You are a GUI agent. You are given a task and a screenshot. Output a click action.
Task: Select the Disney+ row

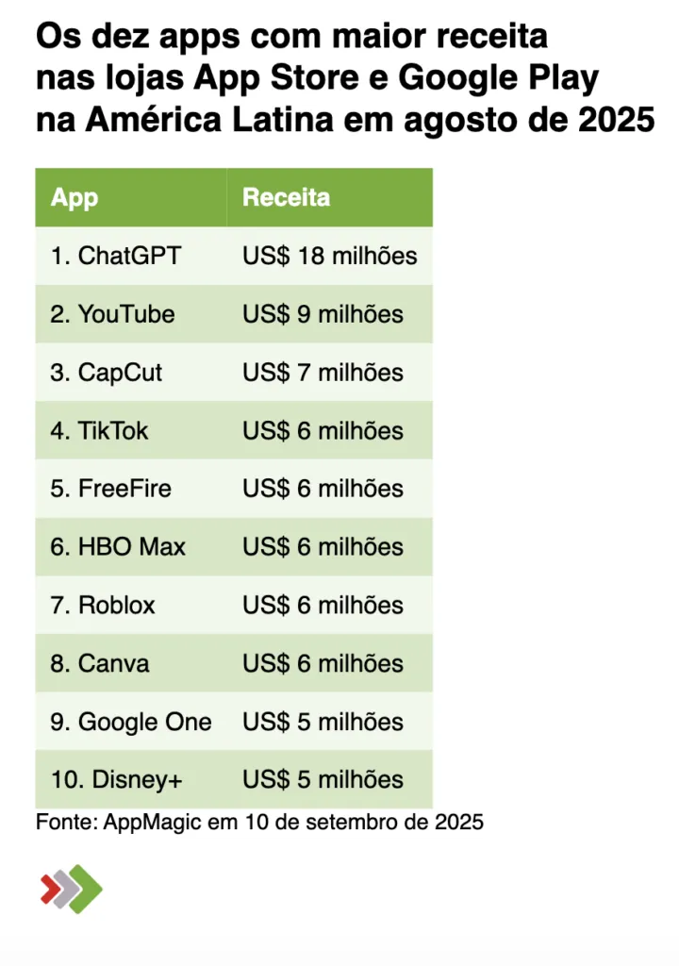click(234, 779)
